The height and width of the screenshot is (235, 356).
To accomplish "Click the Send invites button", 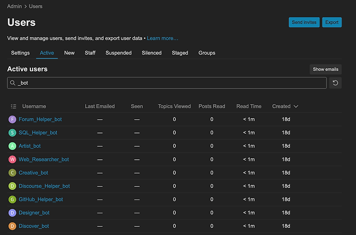I will [x=304, y=22].
